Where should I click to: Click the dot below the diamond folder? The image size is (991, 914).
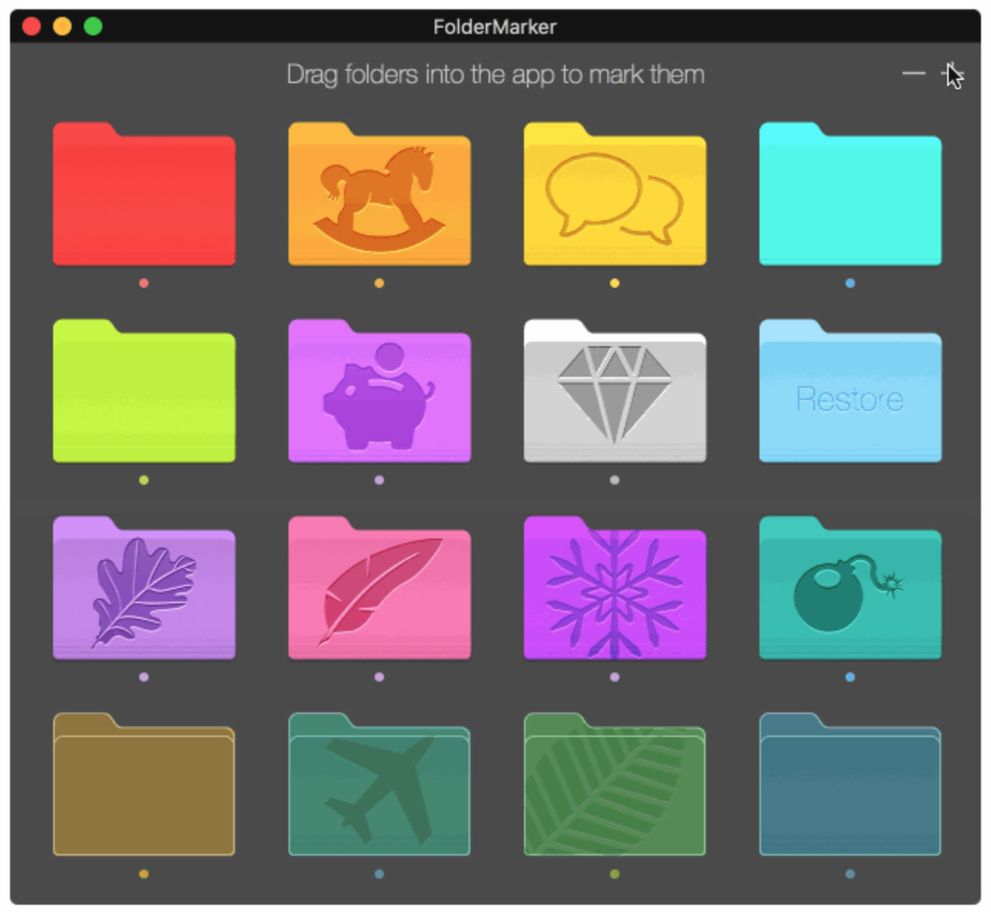click(615, 480)
